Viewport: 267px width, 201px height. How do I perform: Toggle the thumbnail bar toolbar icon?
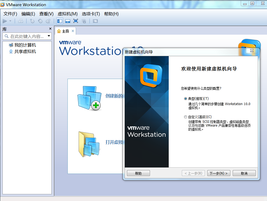pyautogui.click(x=68, y=21)
